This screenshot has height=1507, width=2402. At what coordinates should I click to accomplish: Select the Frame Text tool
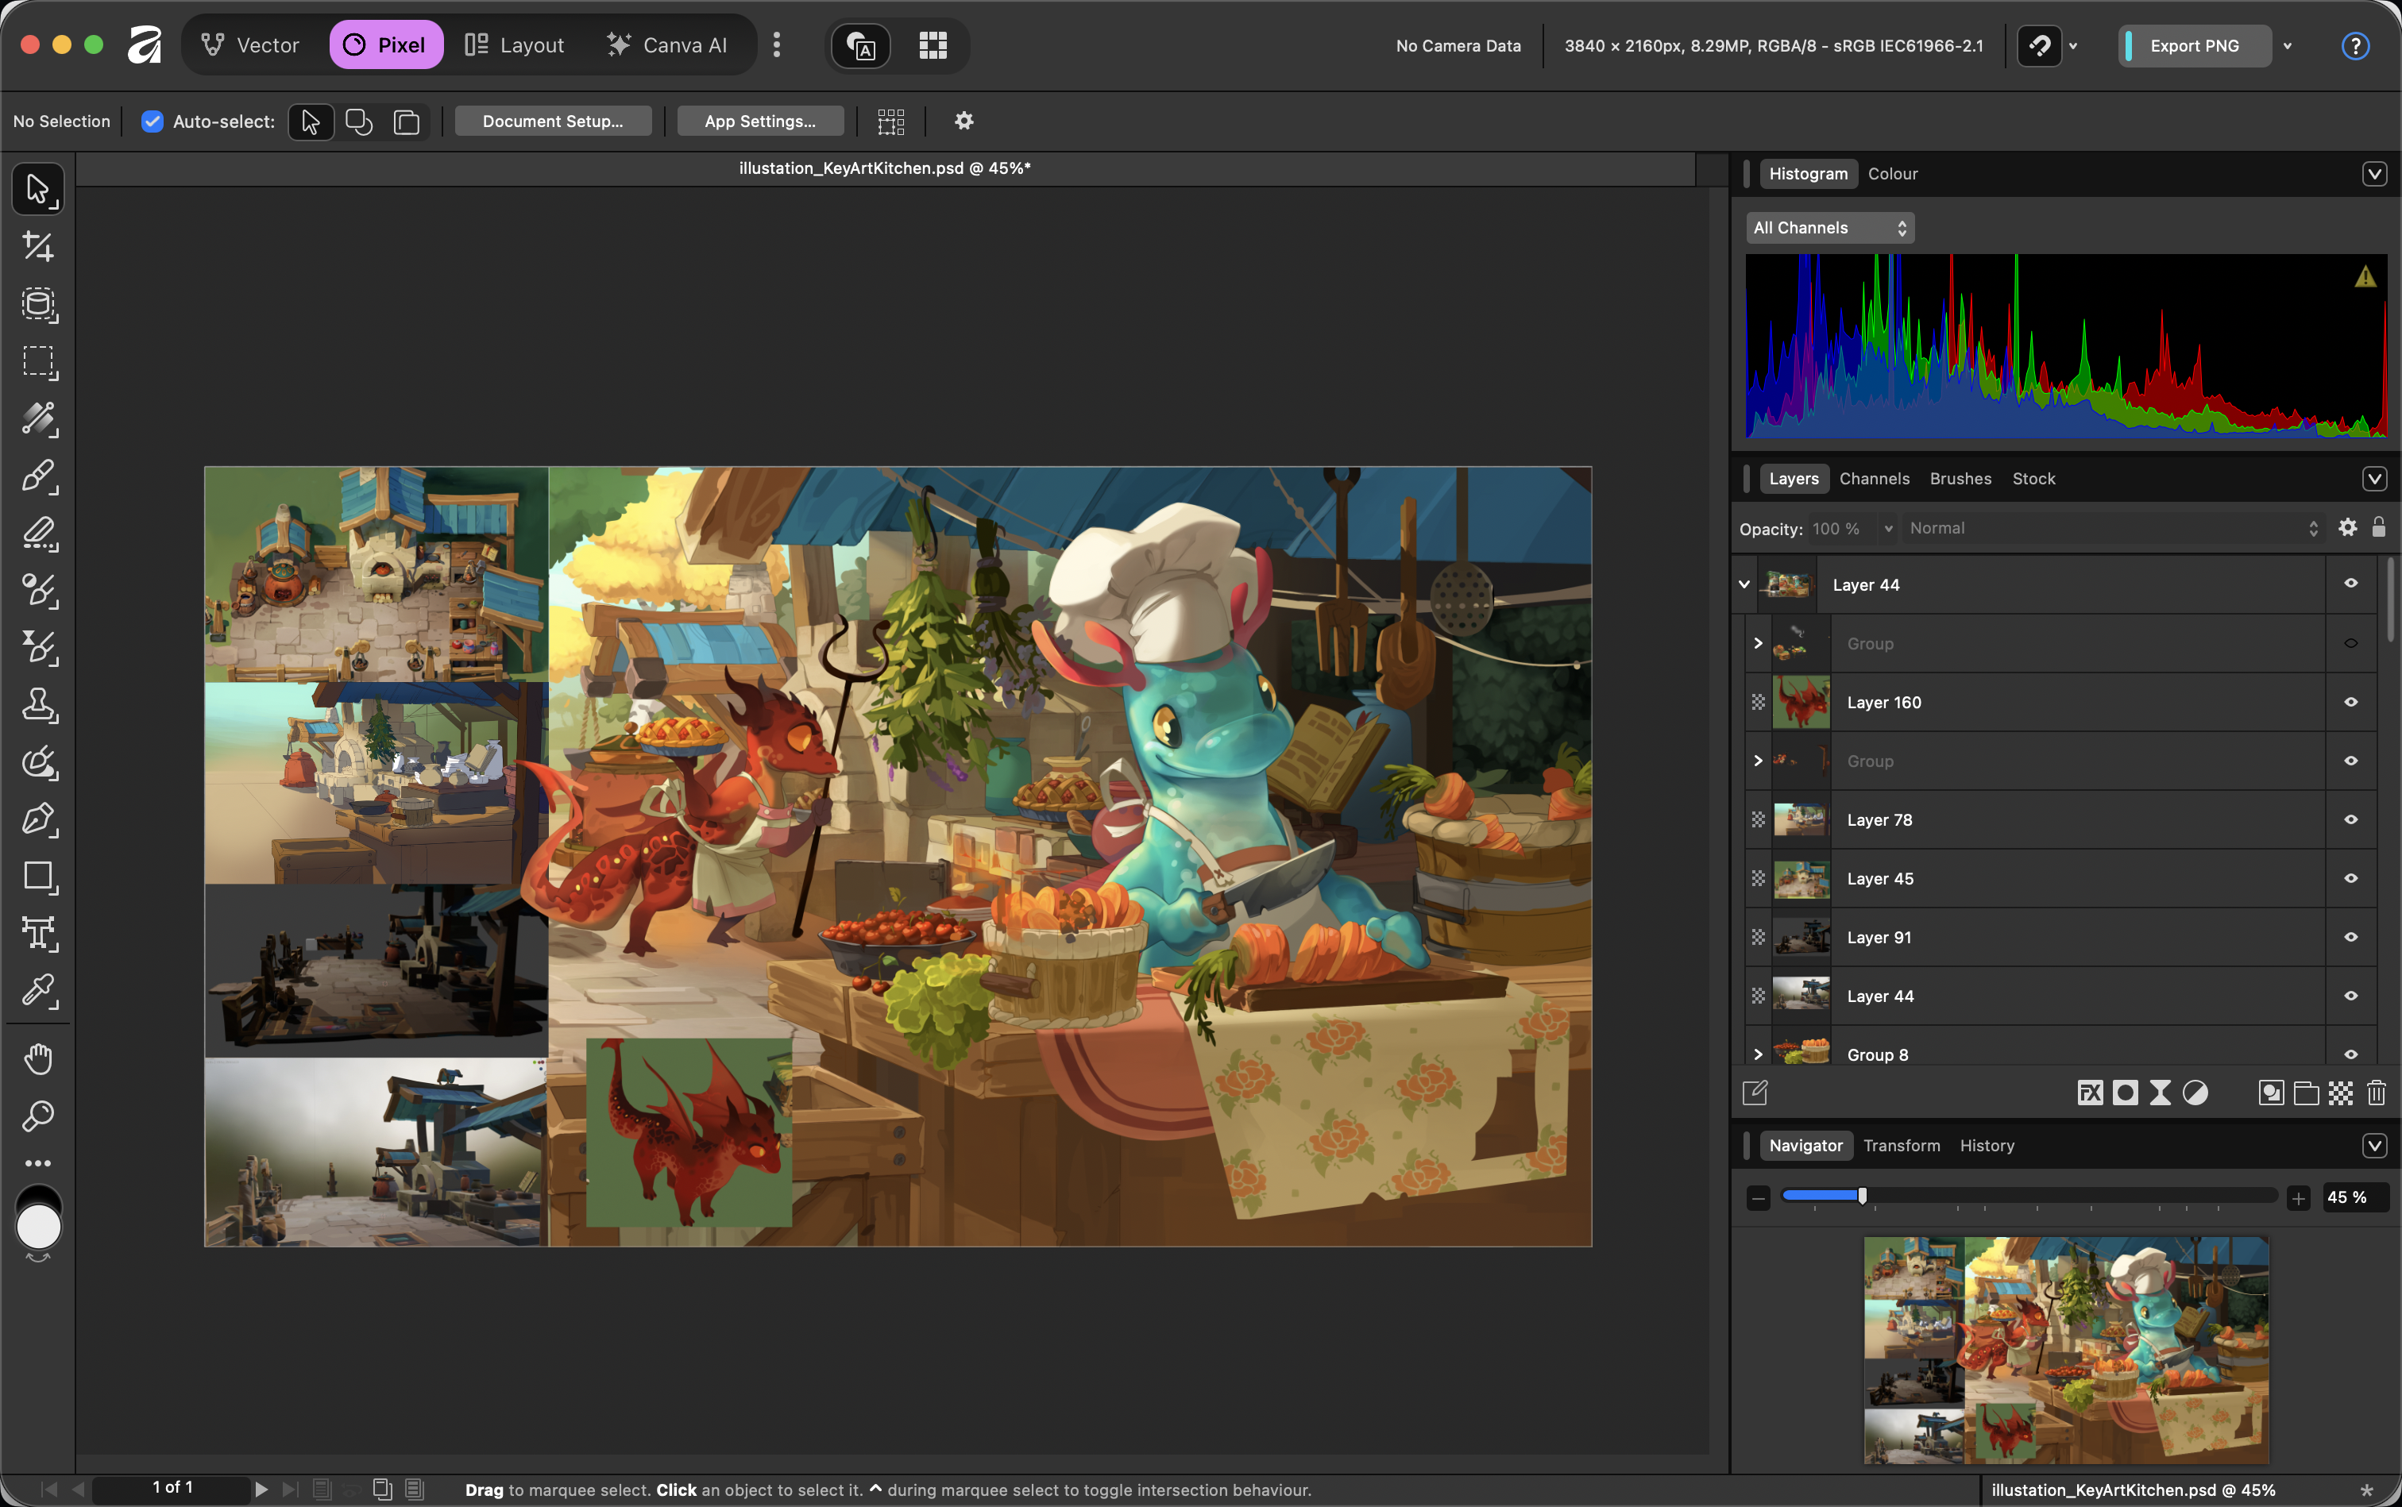(38, 934)
